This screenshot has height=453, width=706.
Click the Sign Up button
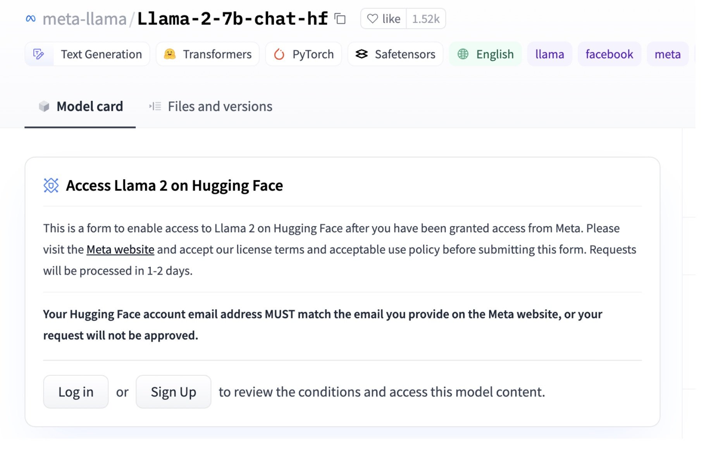pyautogui.click(x=174, y=392)
